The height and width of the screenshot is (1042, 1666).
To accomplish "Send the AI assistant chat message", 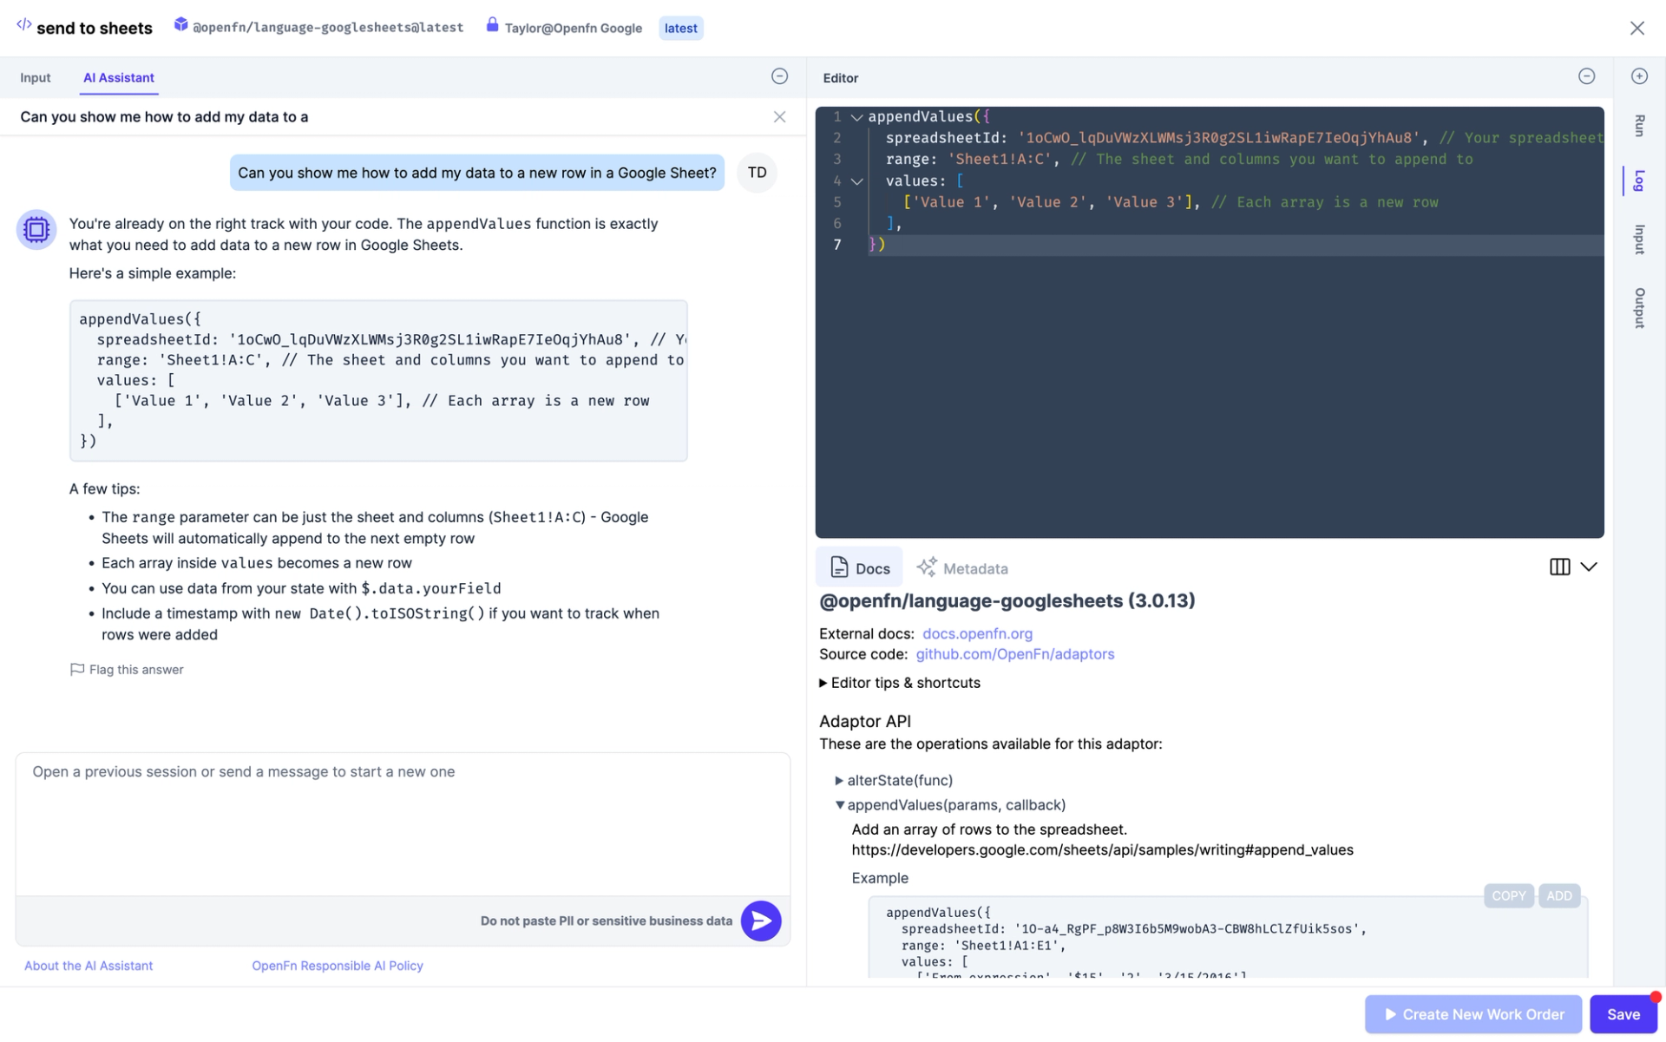I will (761, 921).
